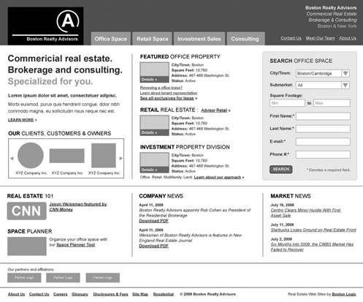This screenshot has height=302, width=363.
Task: Click Renewing a office lease link
Action: point(161,88)
